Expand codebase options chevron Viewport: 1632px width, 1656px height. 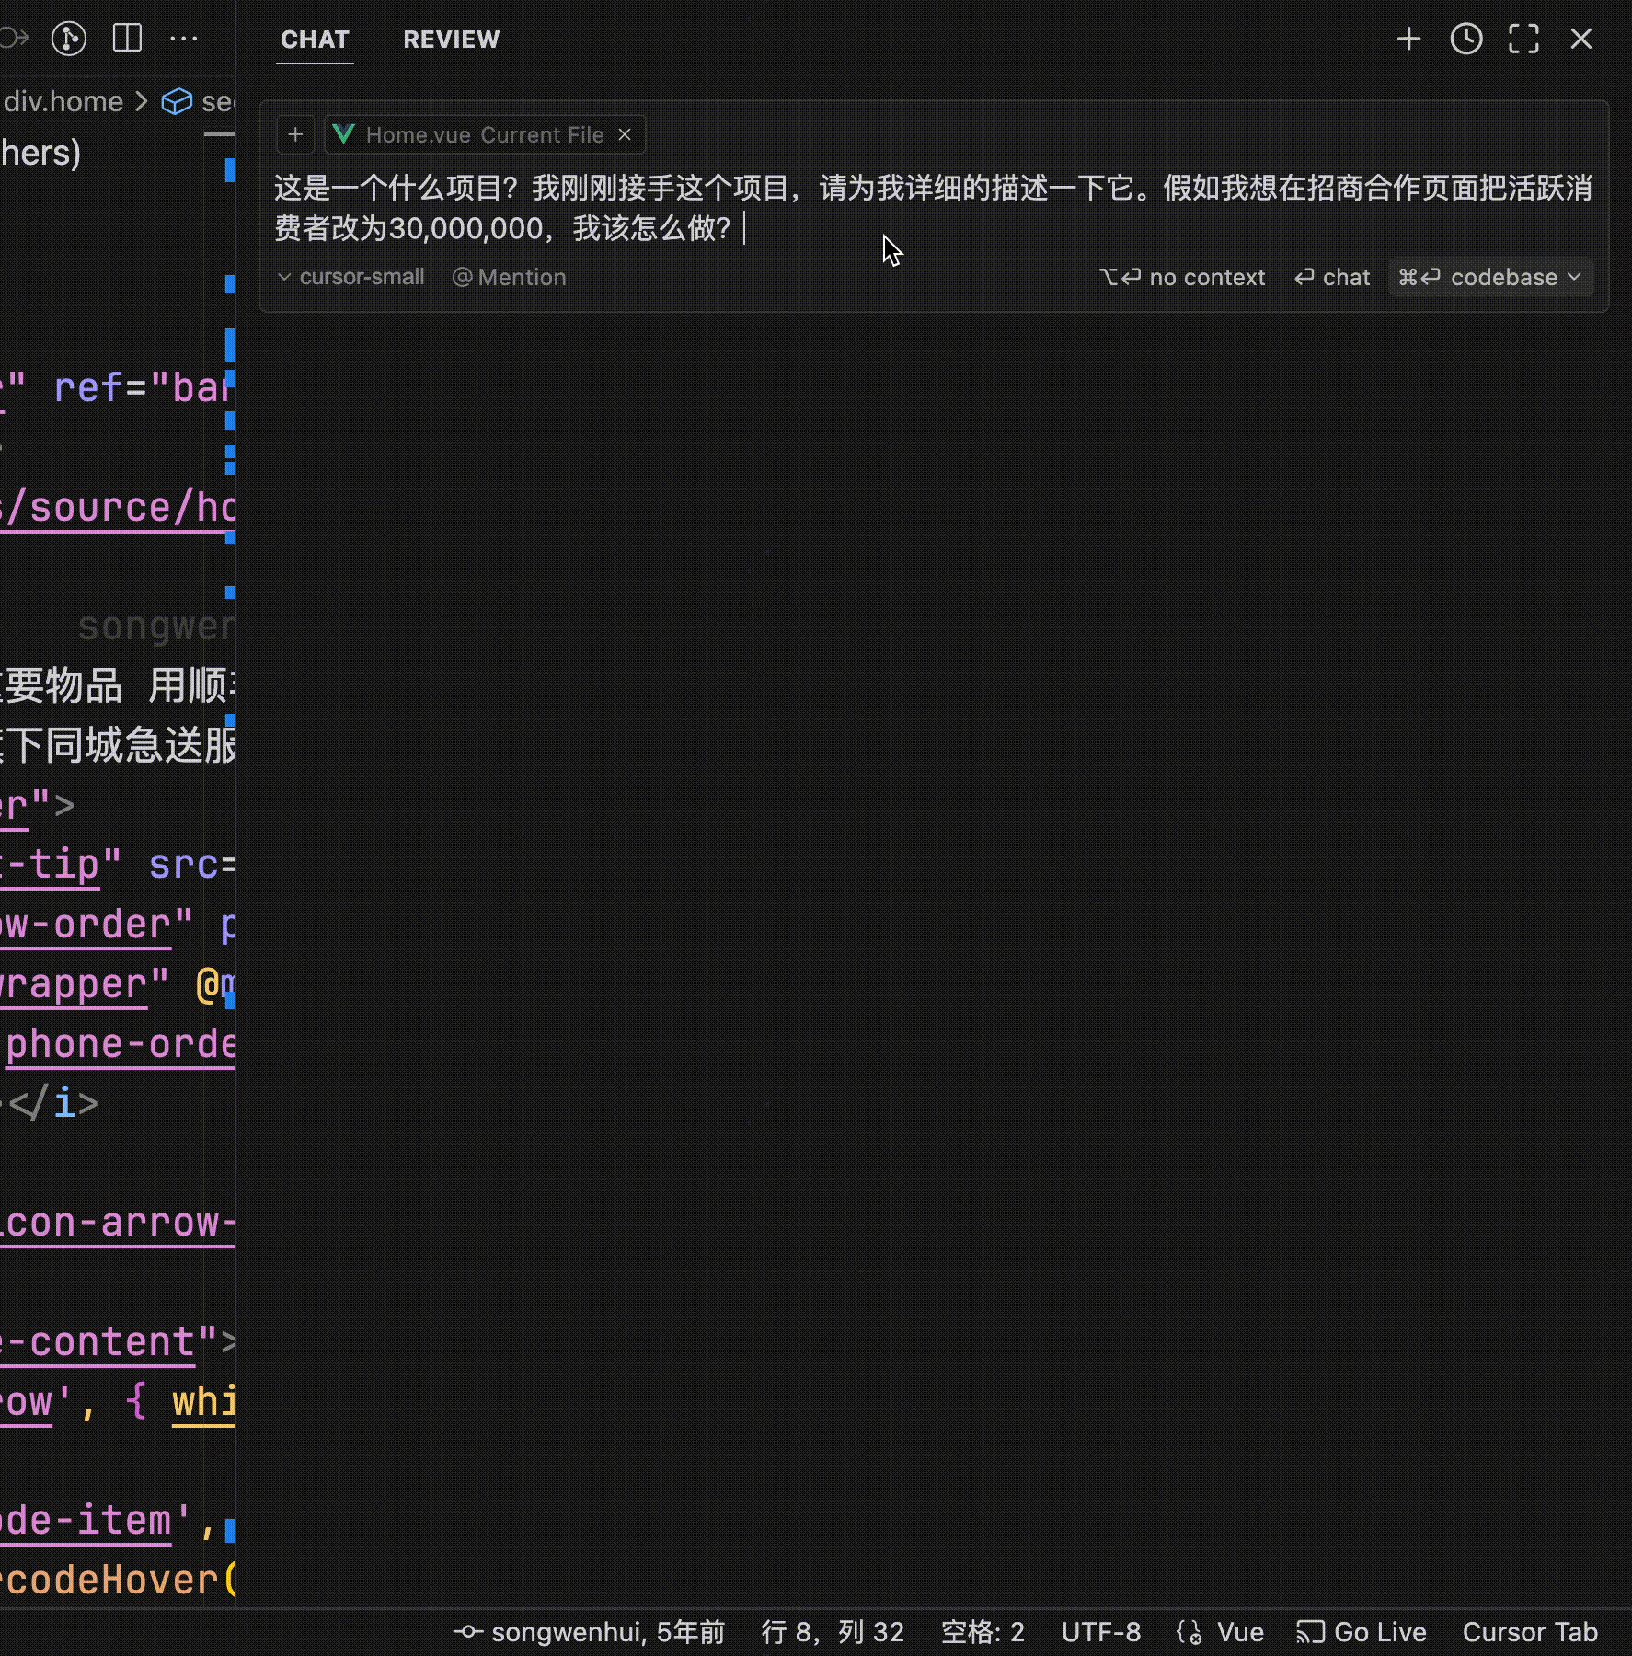tap(1575, 277)
